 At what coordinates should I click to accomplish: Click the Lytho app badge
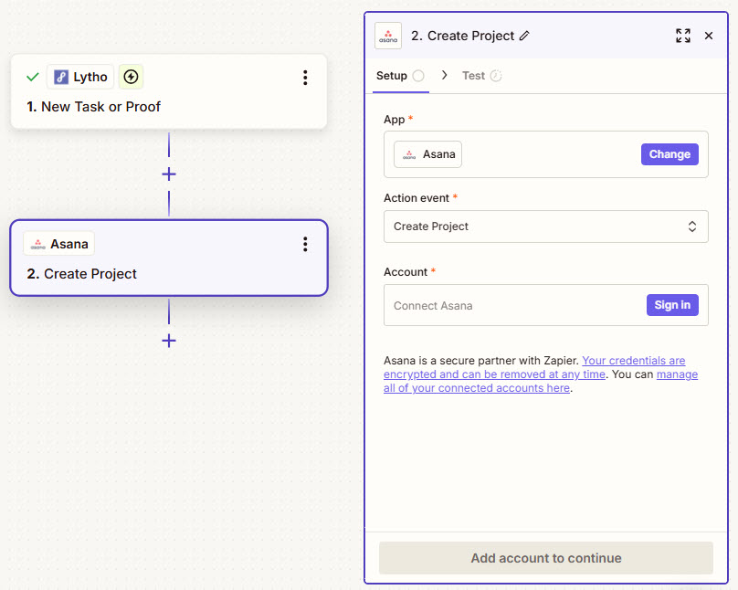click(80, 77)
